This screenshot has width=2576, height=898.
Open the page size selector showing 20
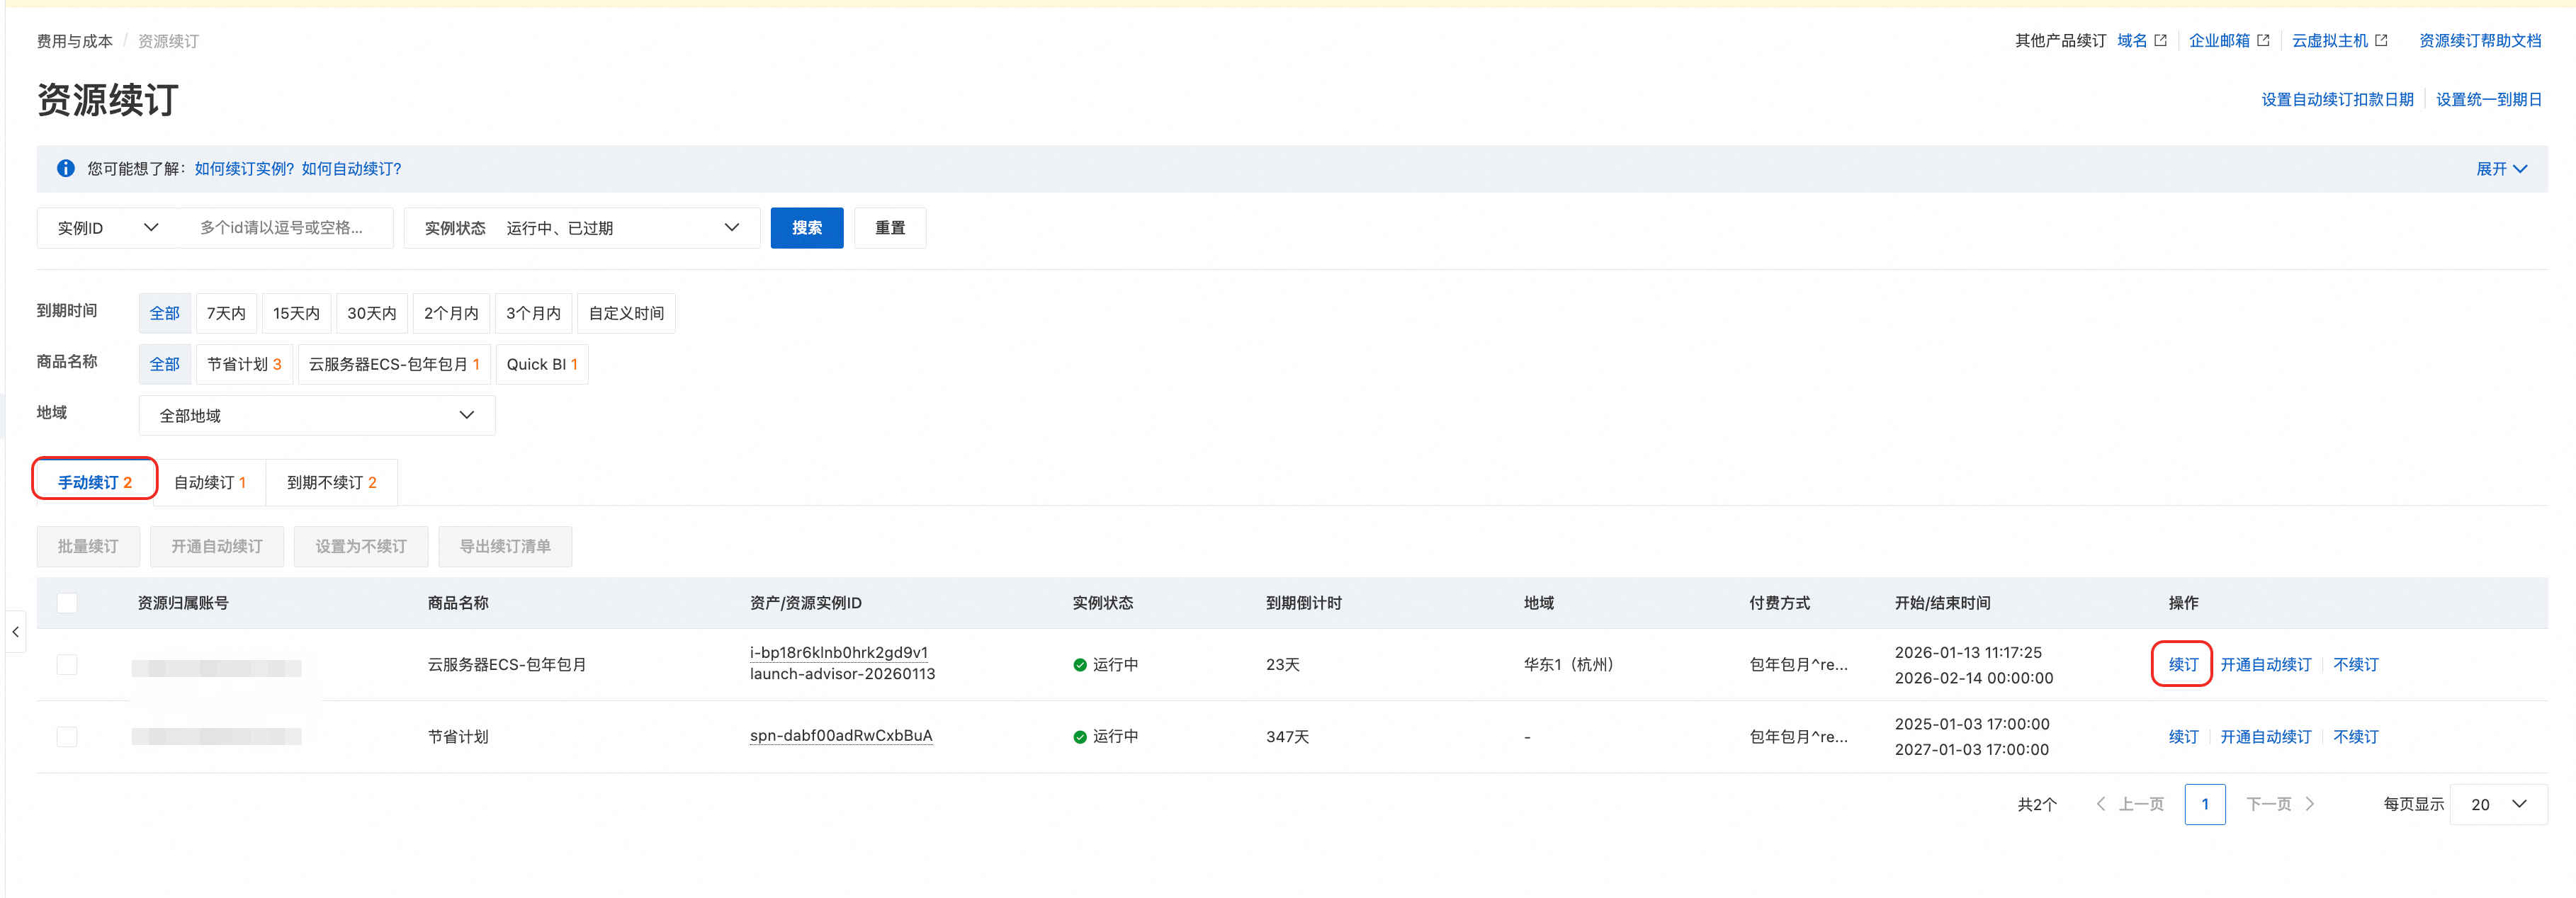coord(2498,805)
